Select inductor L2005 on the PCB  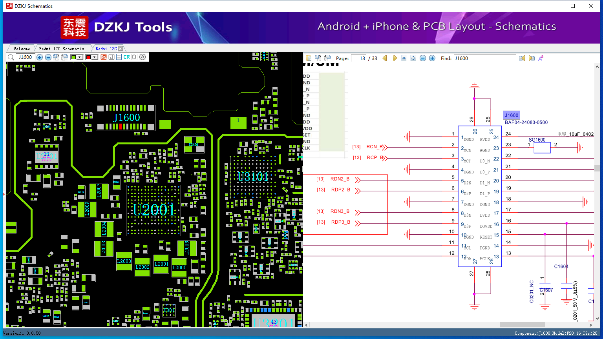tap(179, 268)
